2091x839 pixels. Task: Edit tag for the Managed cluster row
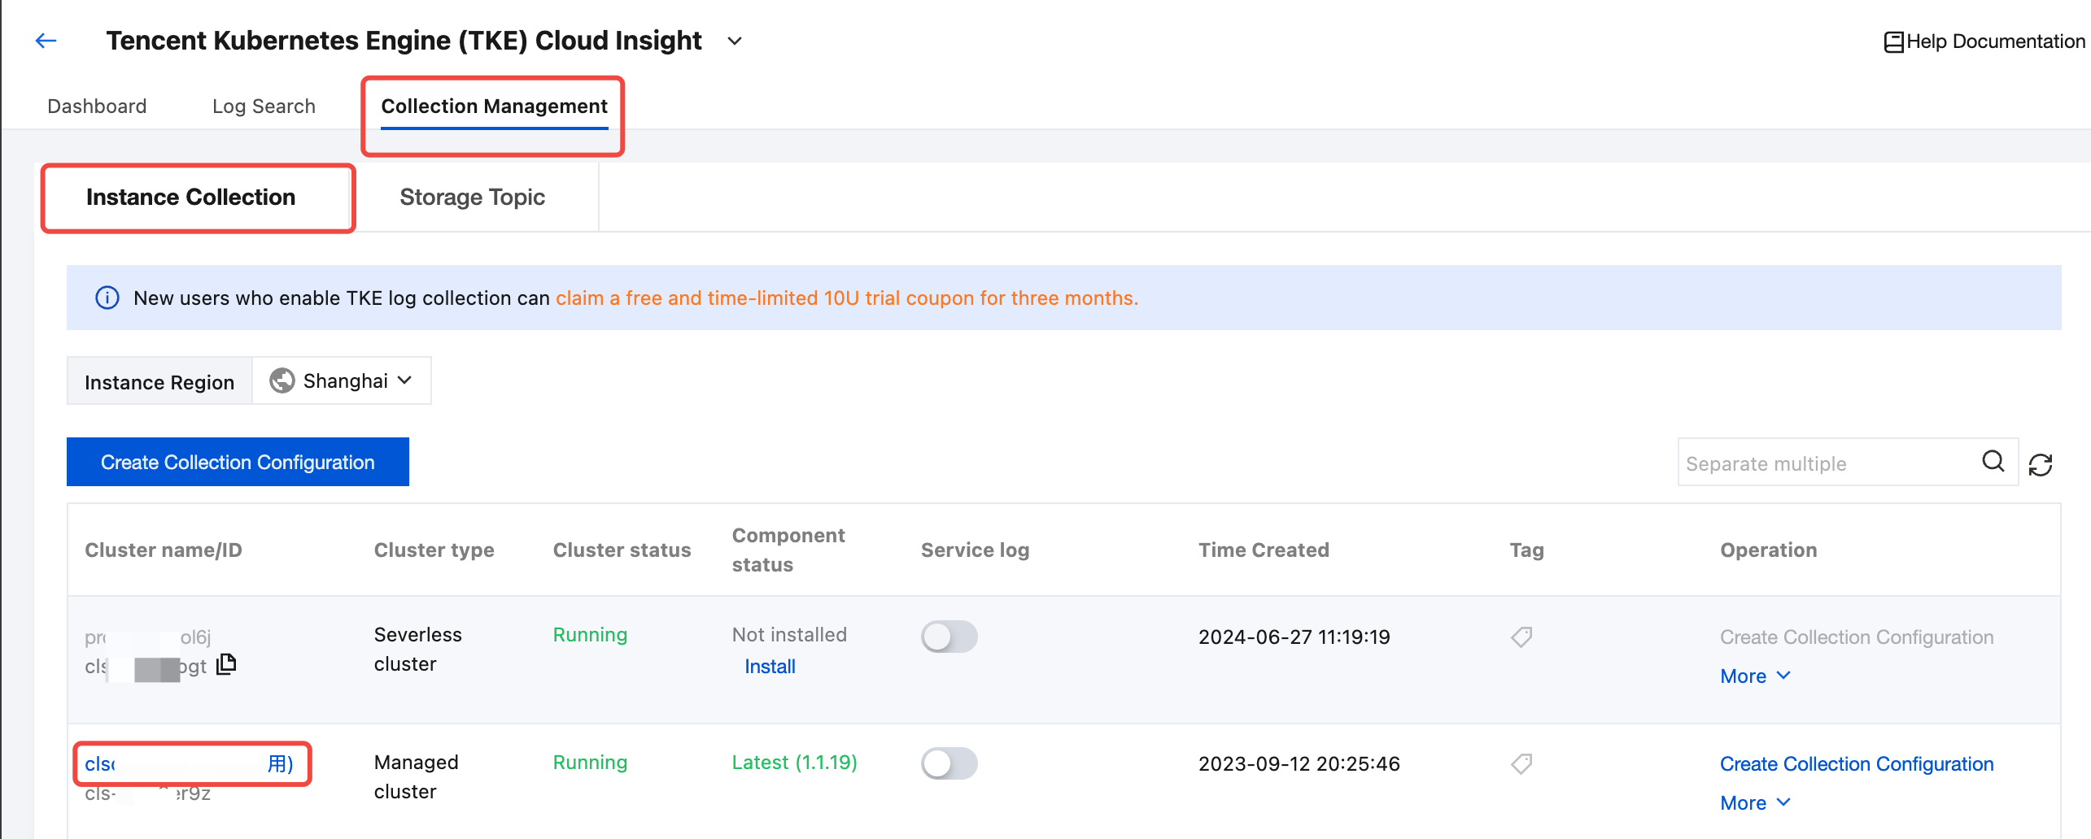pos(1521,763)
